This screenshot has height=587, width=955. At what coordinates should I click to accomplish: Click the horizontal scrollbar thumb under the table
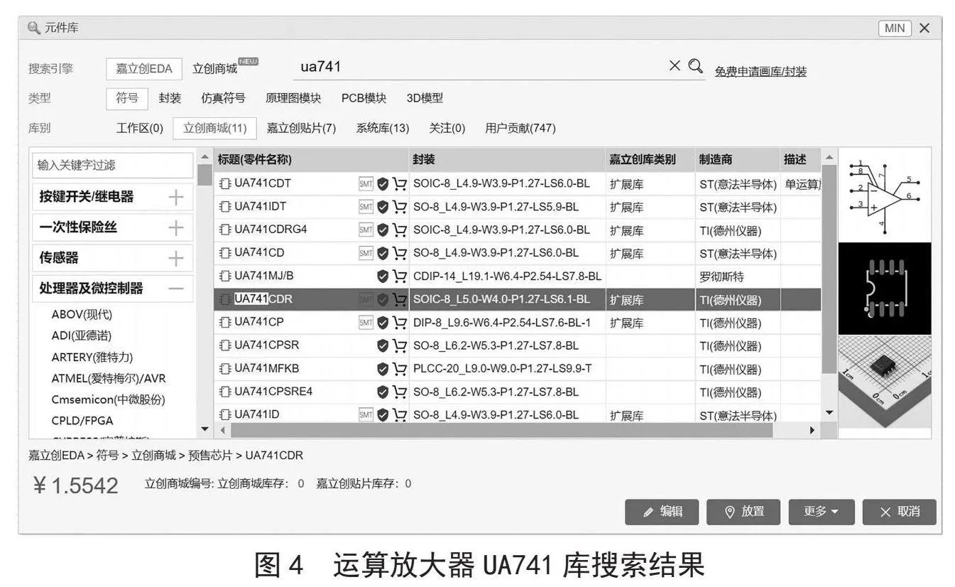pyautogui.click(x=501, y=430)
